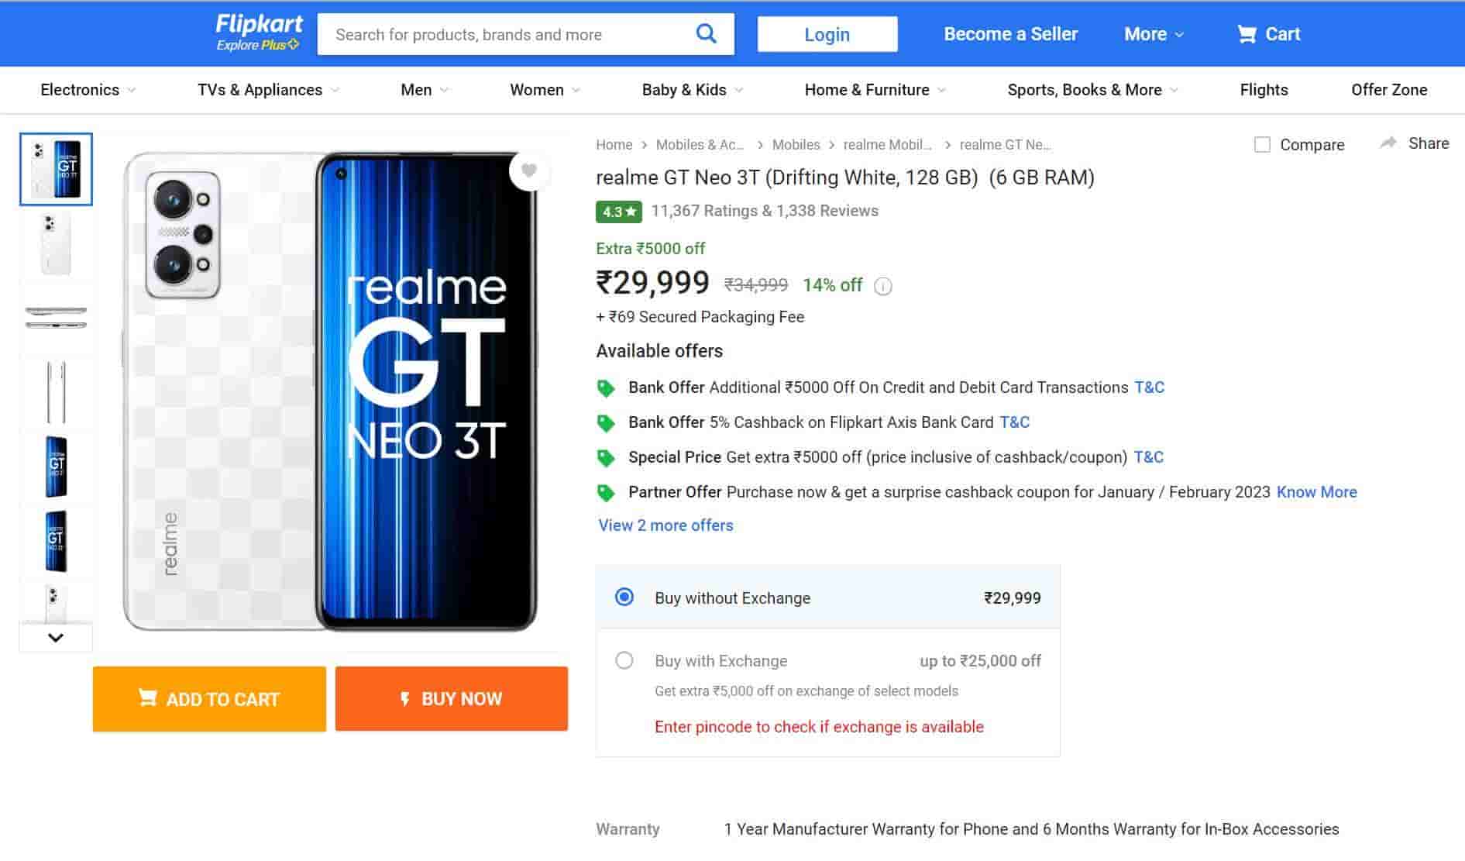Image resolution: width=1465 pixels, height=861 pixels.
Task: Click the search magnifier icon
Action: [x=706, y=33]
